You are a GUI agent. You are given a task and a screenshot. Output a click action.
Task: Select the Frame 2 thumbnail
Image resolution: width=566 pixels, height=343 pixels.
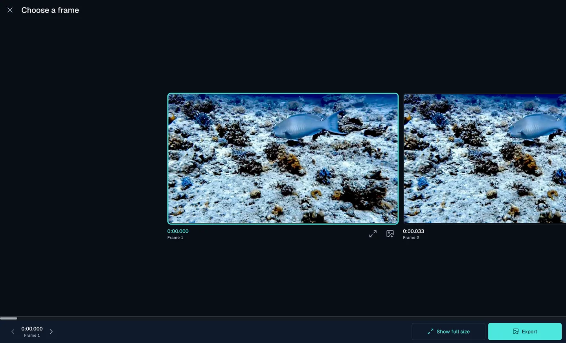tap(485, 158)
